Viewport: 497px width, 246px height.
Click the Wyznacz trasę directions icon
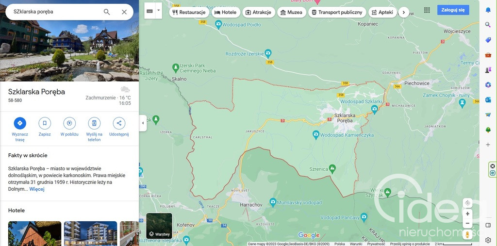20,123
